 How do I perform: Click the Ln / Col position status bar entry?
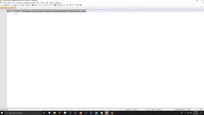(154, 110)
